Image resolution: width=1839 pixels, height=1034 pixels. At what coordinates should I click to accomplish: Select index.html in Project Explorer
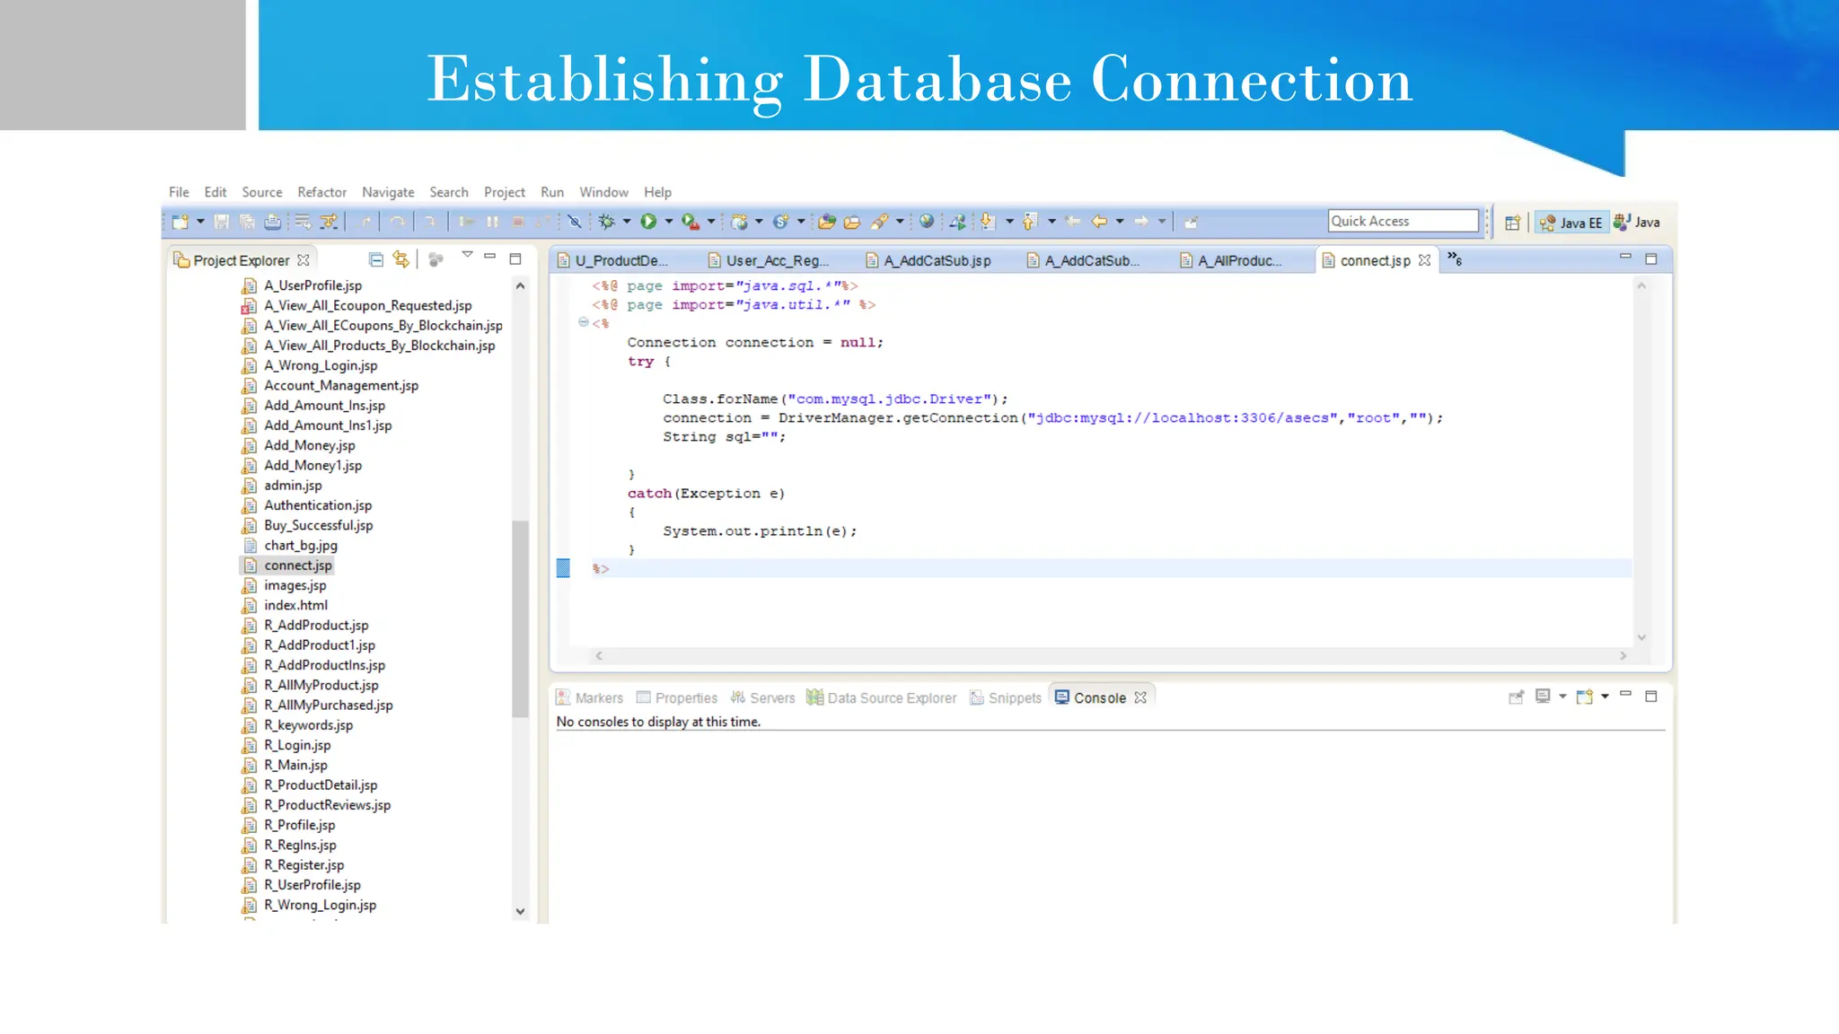[x=286, y=606]
